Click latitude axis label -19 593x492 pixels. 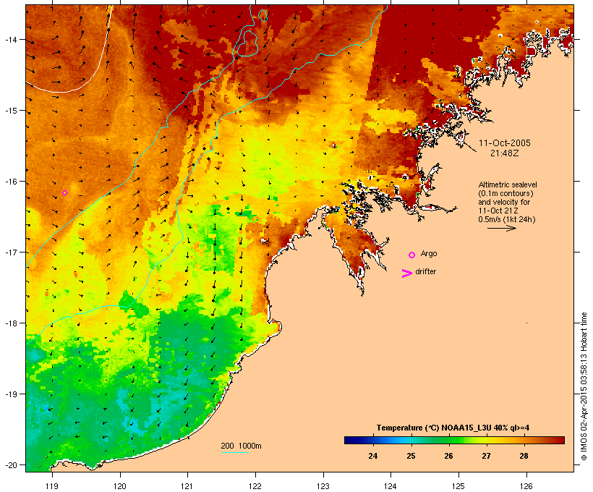coord(11,394)
